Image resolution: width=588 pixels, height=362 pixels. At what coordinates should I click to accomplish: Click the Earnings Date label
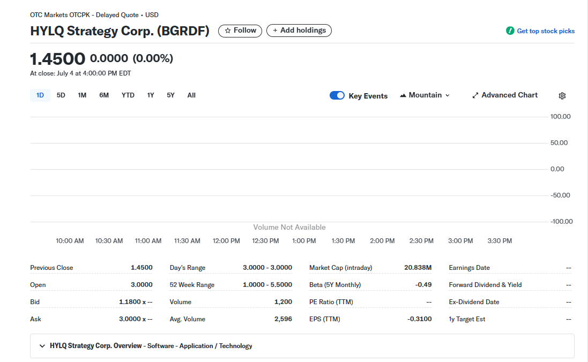tap(470, 268)
